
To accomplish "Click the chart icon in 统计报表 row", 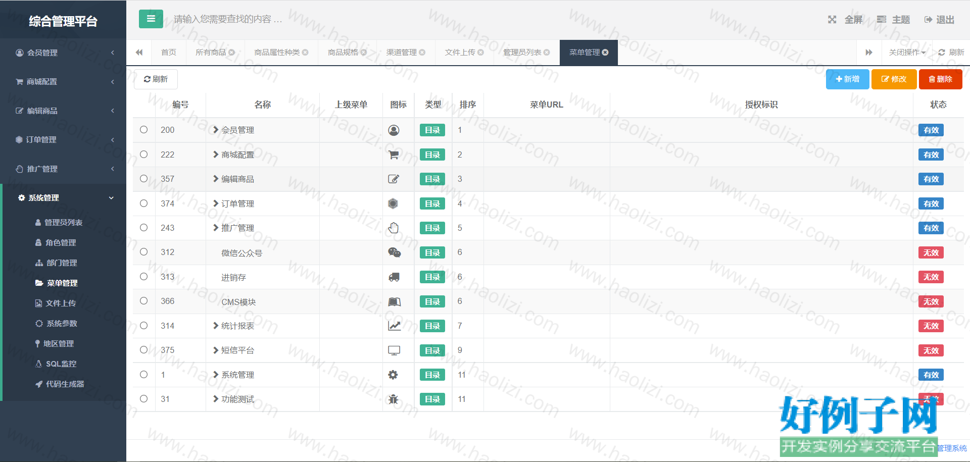I will pyautogui.click(x=394, y=326).
